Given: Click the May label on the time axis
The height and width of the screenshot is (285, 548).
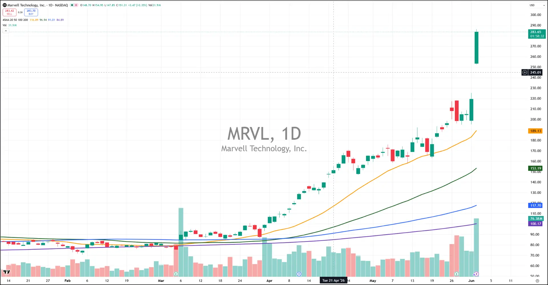Looking at the screenshot, I should (373, 281).
